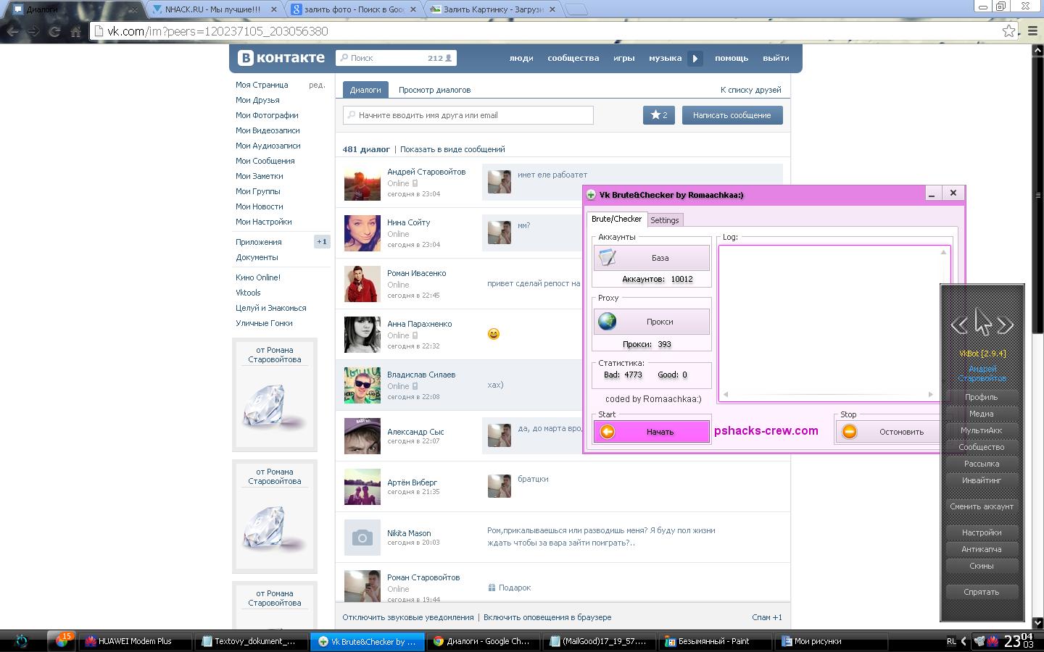The height and width of the screenshot is (652, 1044).
Task: Click the browser page scrollbar down arrow
Action: pyautogui.click(x=1038, y=622)
